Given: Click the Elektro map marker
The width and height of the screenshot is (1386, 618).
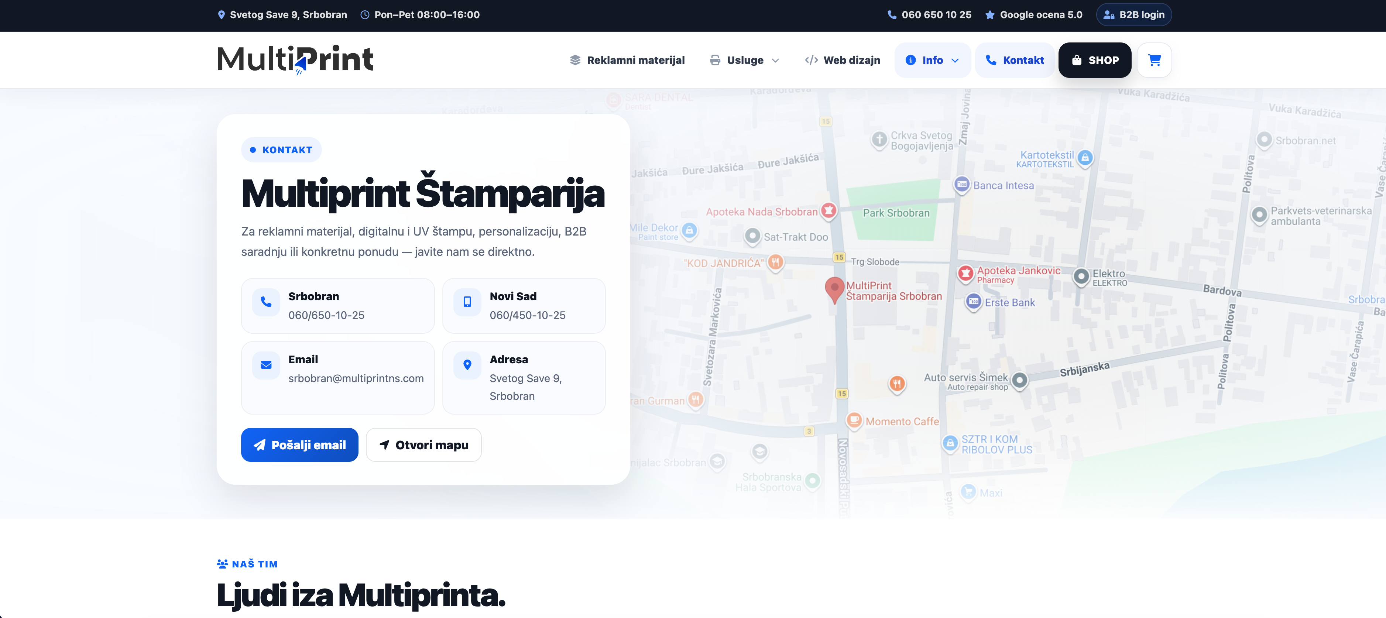Looking at the screenshot, I should click(x=1081, y=277).
